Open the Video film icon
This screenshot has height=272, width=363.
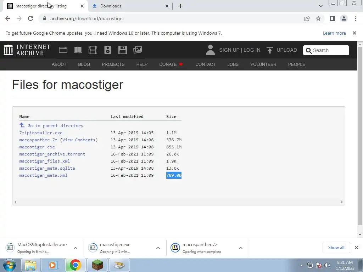[x=93, y=50]
